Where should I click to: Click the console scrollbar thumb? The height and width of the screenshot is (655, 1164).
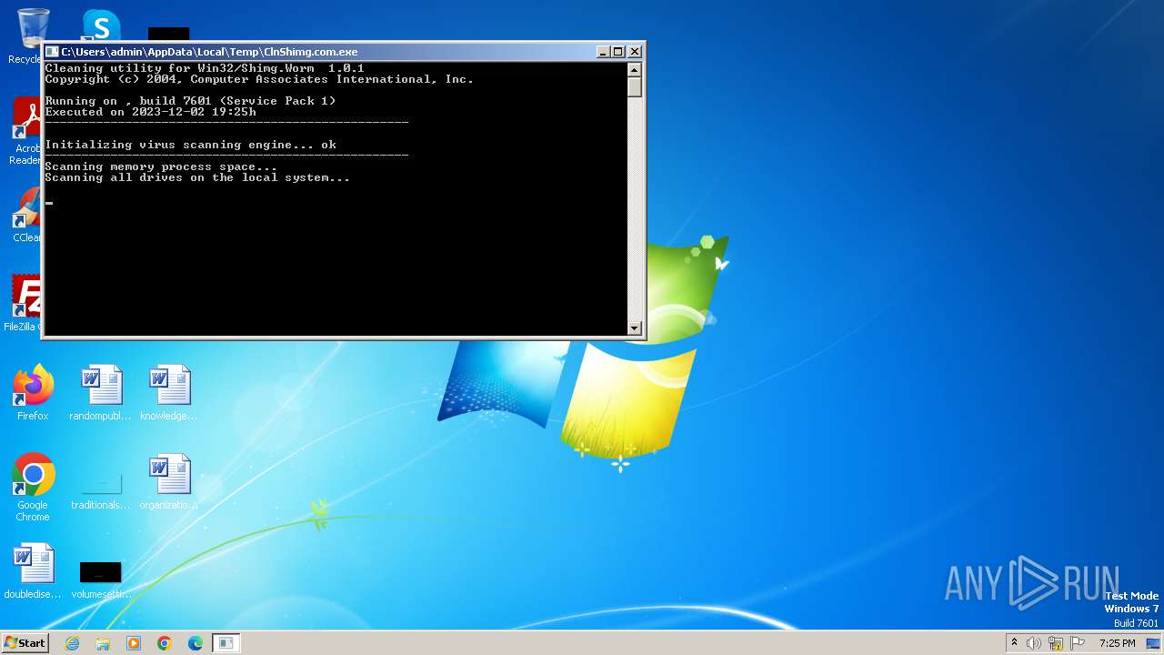[635, 87]
